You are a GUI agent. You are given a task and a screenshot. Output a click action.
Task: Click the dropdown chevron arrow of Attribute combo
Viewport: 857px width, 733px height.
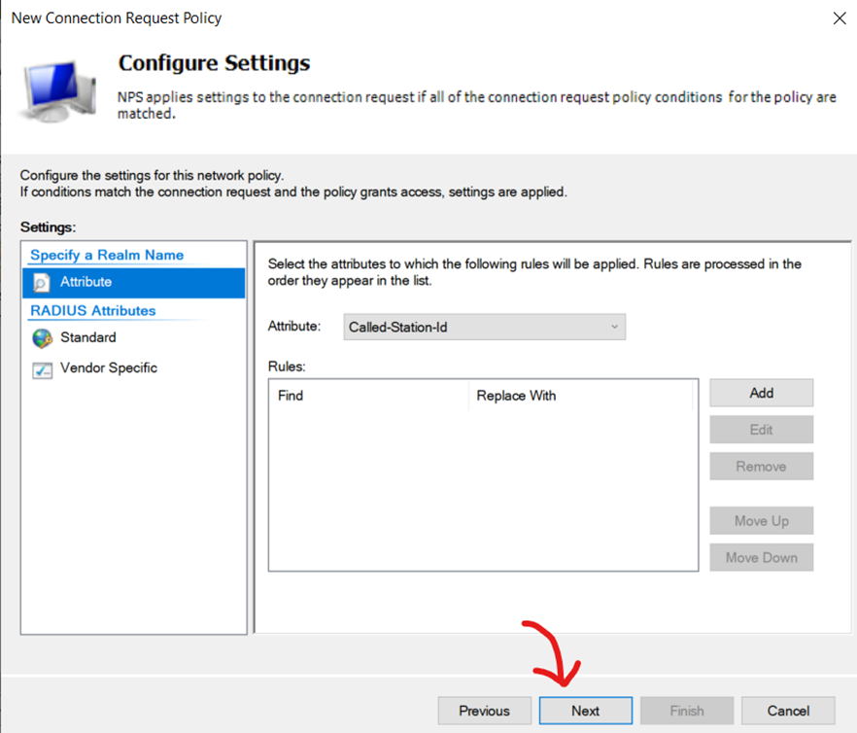(x=614, y=327)
